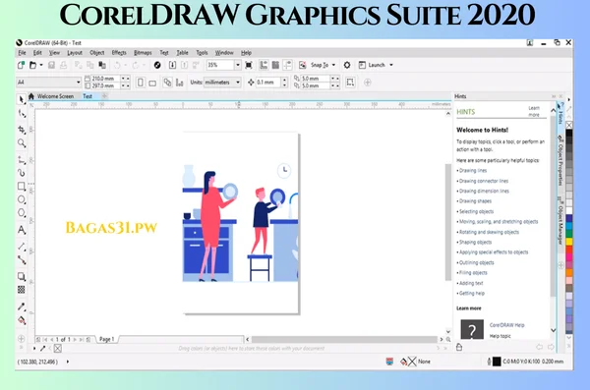
Task: Expand the cursor coordinates arrow in status bar
Action: click(68, 362)
